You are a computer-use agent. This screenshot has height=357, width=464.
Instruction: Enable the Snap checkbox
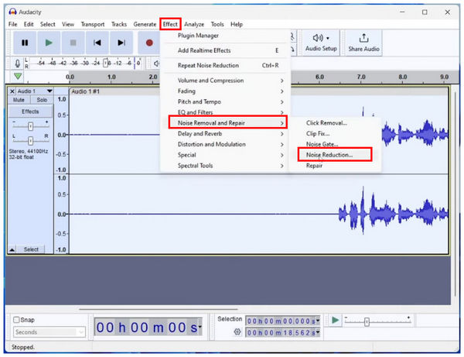click(16, 320)
